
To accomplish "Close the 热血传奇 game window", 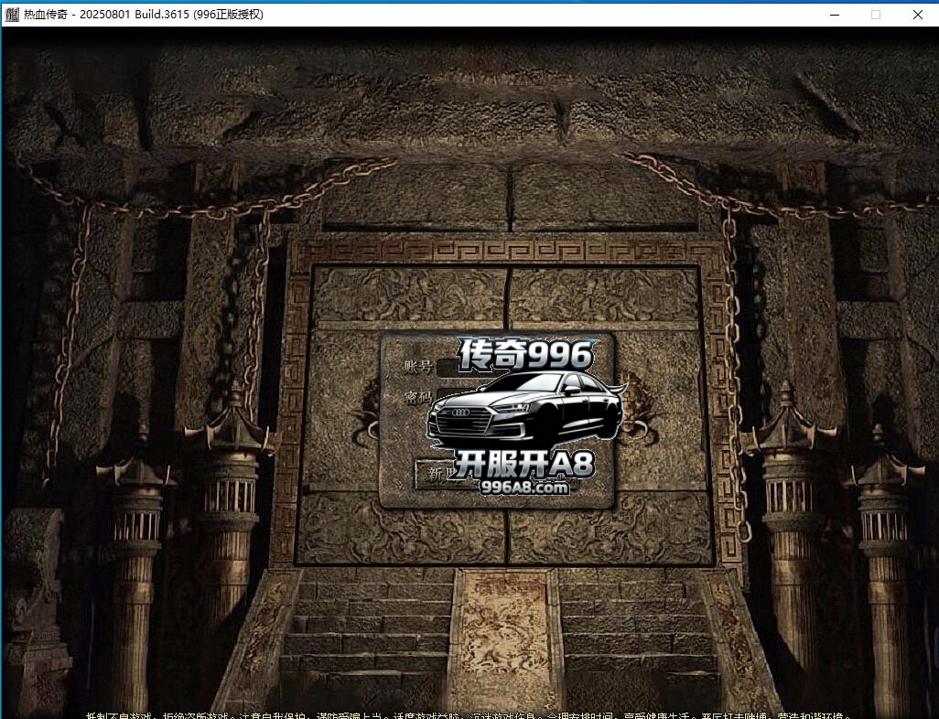I will tap(918, 15).
